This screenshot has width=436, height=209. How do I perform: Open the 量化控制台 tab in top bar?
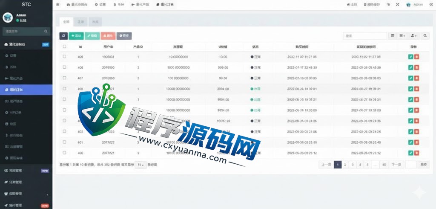coord(77,4)
